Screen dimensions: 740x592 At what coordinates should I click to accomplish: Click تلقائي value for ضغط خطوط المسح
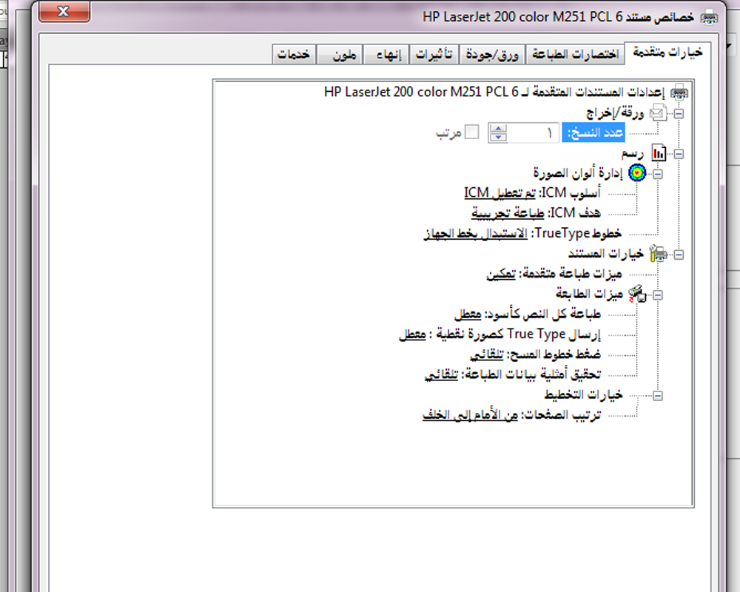pos(487,354)
